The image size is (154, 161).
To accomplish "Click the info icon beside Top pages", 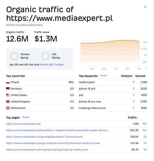I will 21,117.
